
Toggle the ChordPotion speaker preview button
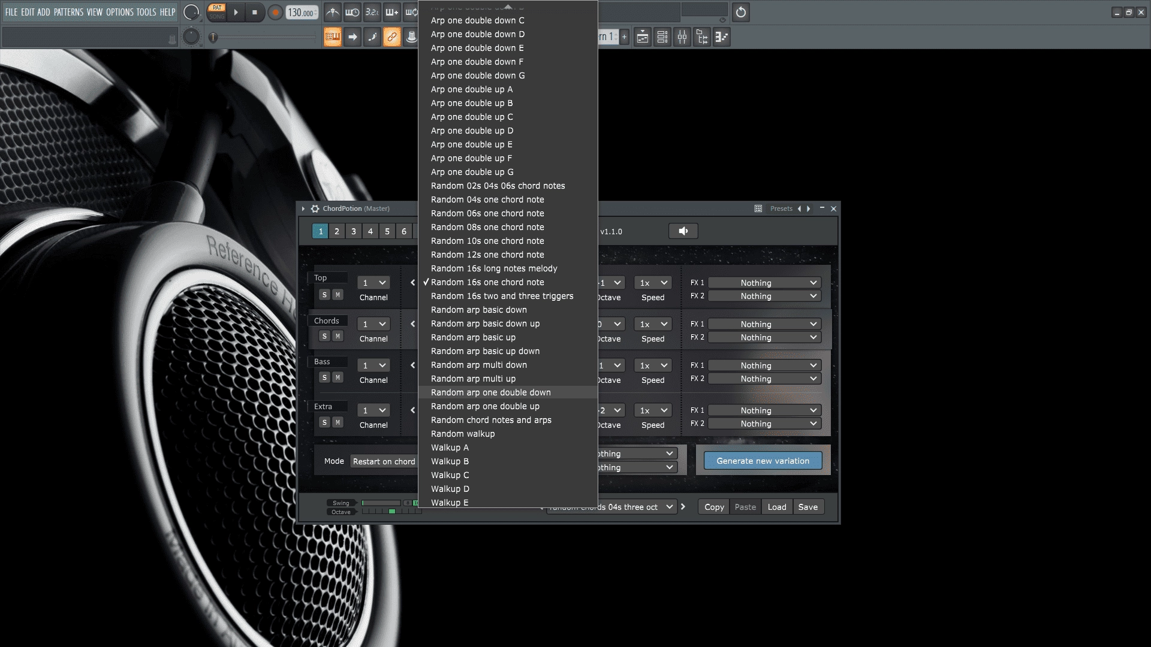click(683, 231)
